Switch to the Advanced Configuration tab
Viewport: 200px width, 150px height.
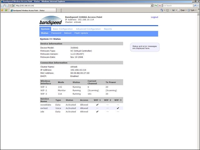pyautogui.click(x=88, y=29)
